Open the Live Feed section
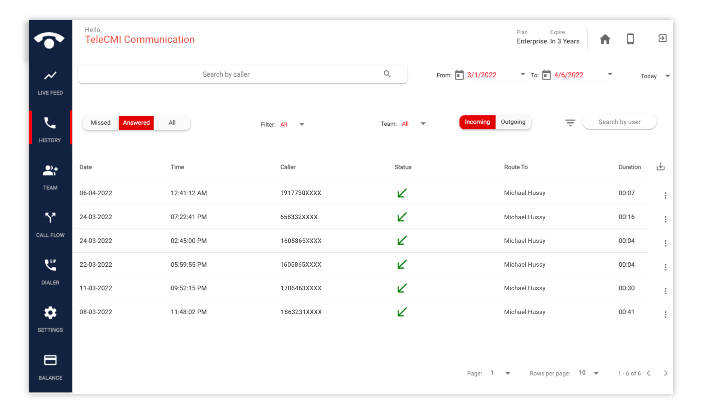The height and width of the screenshot is (414, 702). [50, 83]
